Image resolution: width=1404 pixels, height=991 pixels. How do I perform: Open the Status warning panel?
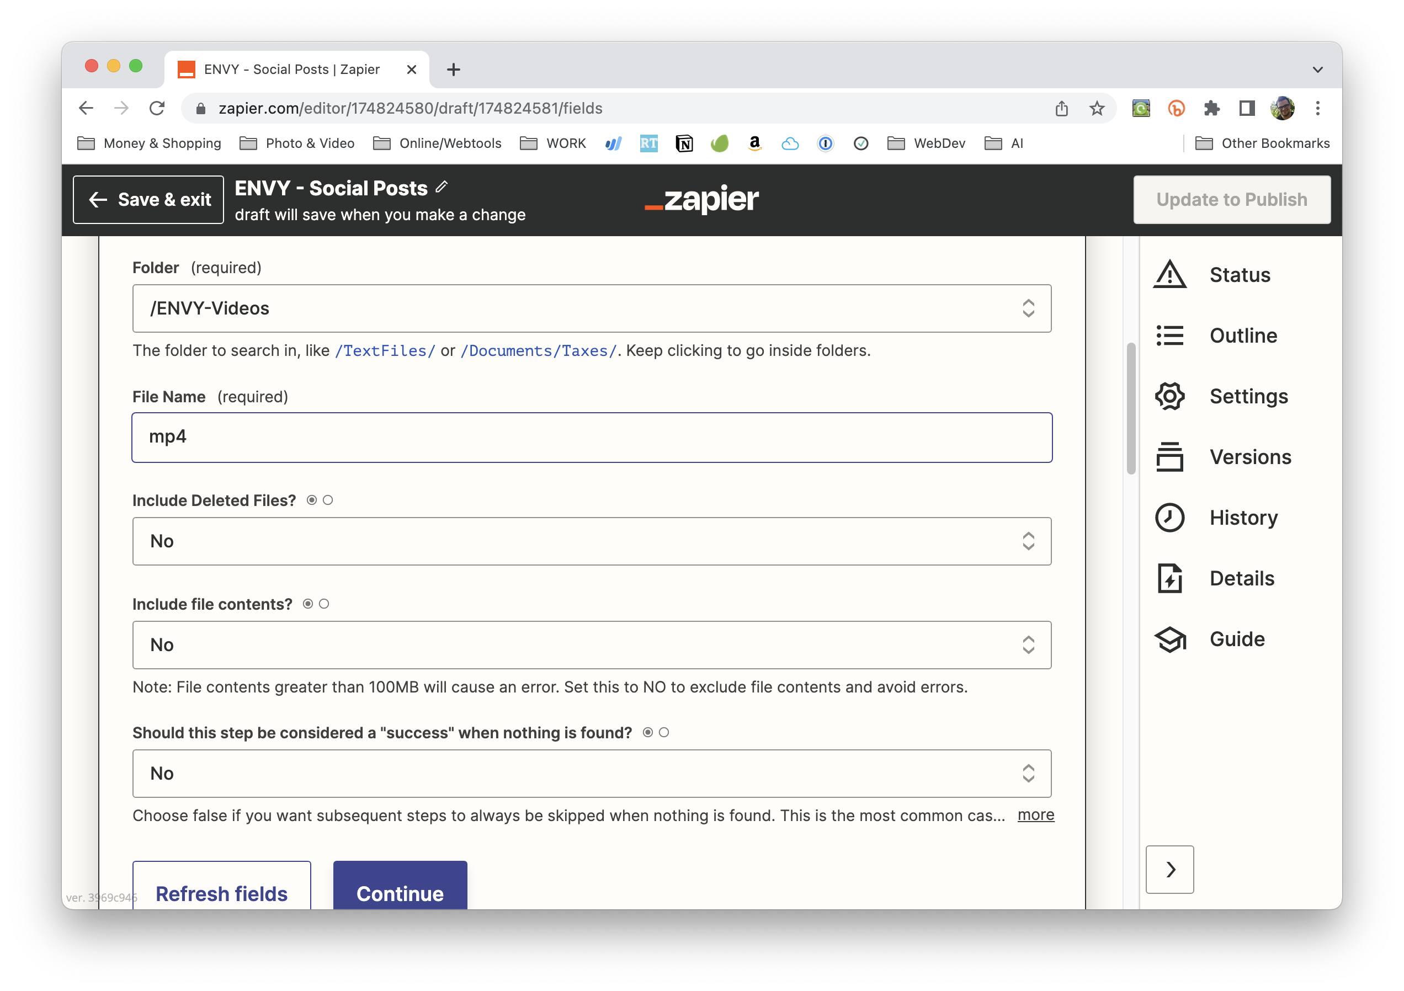click(1212, 274)
